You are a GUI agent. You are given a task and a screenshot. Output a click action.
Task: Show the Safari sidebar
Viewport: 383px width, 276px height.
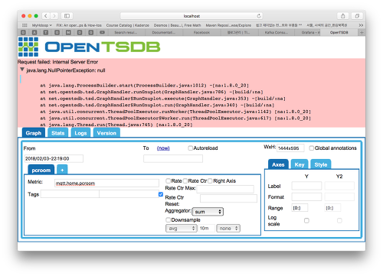coord(67,16)
